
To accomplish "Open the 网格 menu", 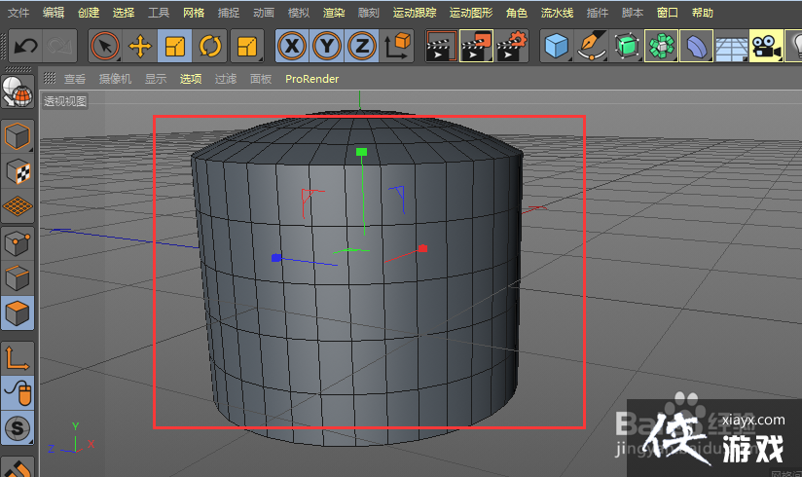I will click(x=194, y=13).
